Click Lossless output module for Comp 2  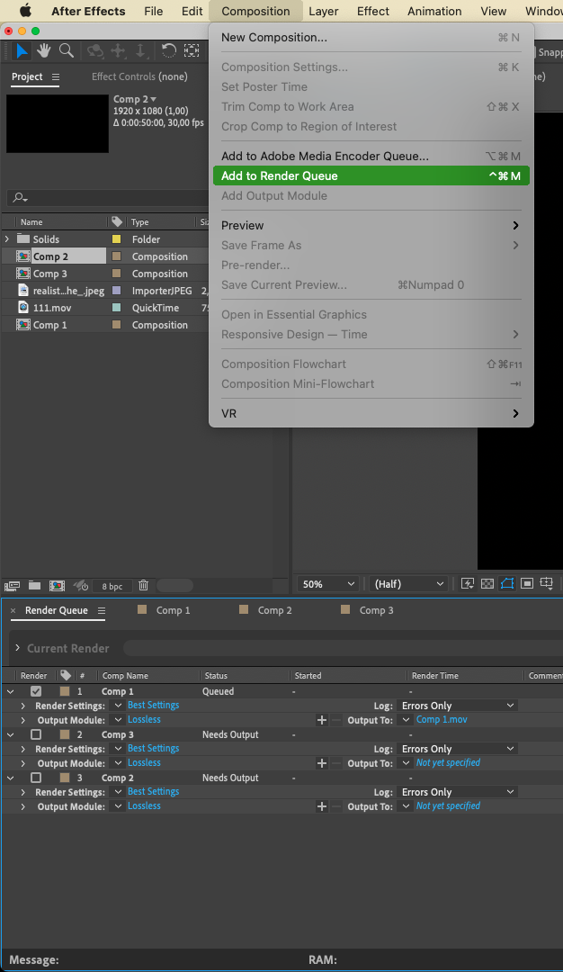[144, 805]
